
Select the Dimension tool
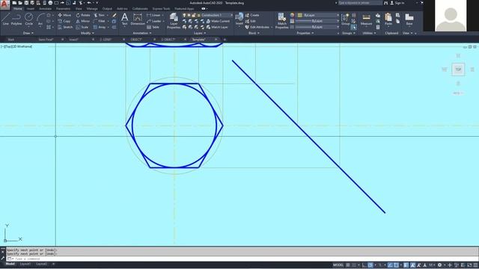pyautogui.click(x=138, y=19)
